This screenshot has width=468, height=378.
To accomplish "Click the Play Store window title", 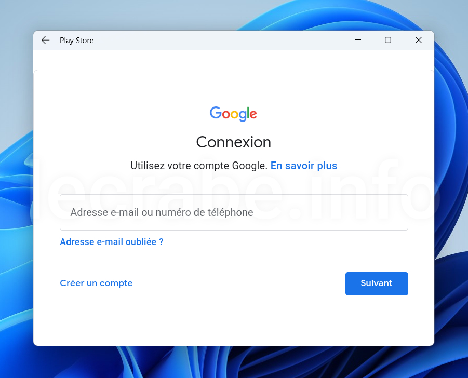I will [77, 40].
